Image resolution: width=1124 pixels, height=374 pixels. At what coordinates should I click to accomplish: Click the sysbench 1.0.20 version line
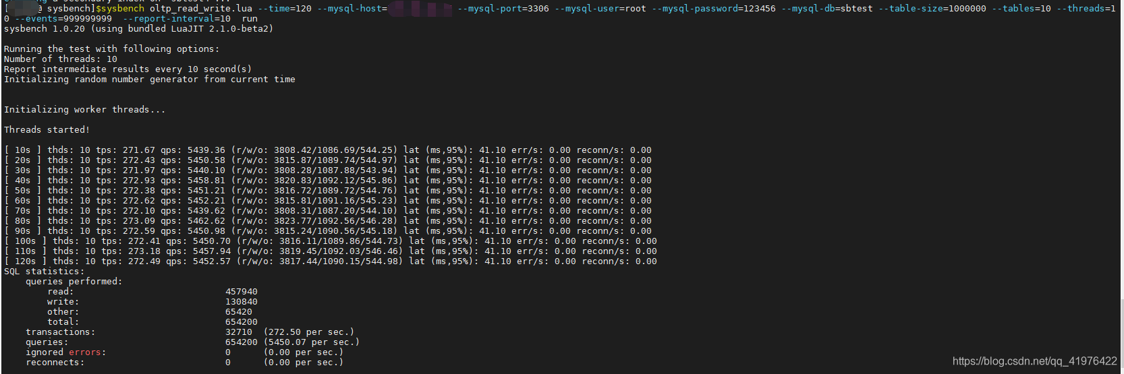tap(139, 29)
